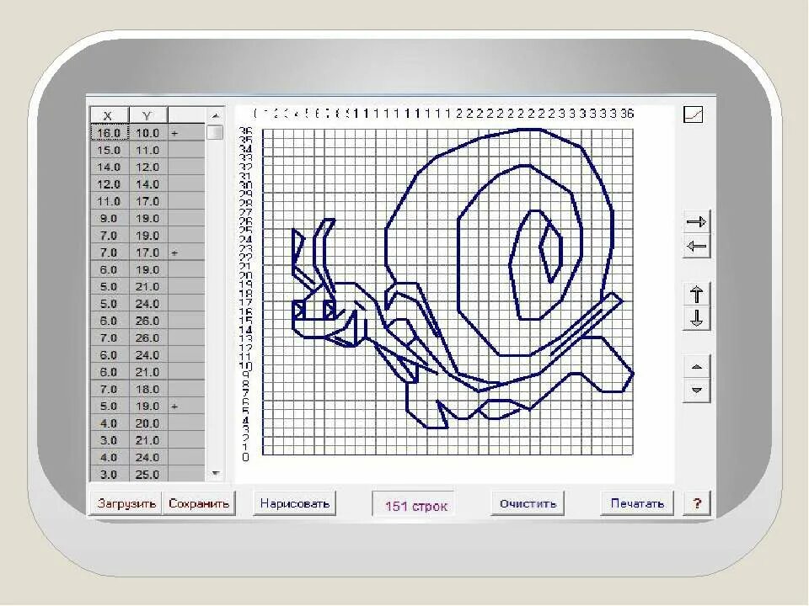Move drawing with the large up arrow

click(696, 295)
